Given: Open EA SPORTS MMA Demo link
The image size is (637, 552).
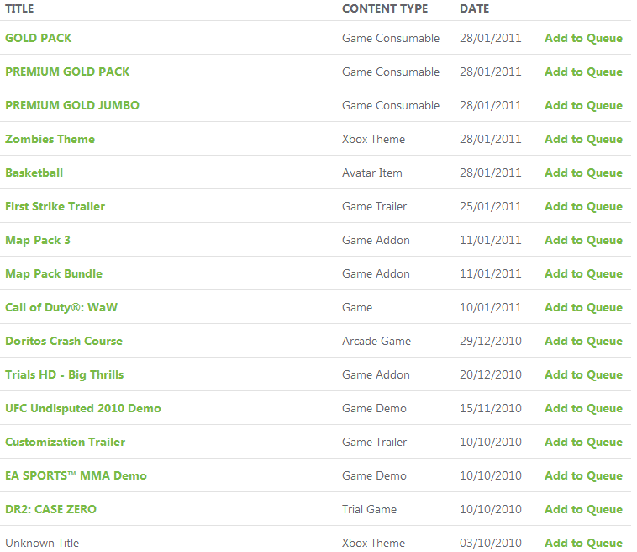Looking at the screenshot, I should (76, 475).
